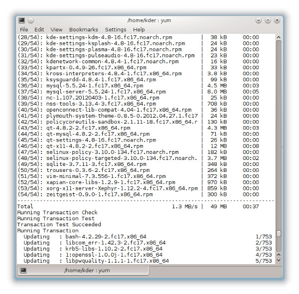The width and height of the screenshot is (299, 294).
Task: Click the 'Transaction Test Succeeded' line
Action: pos(59,225)
